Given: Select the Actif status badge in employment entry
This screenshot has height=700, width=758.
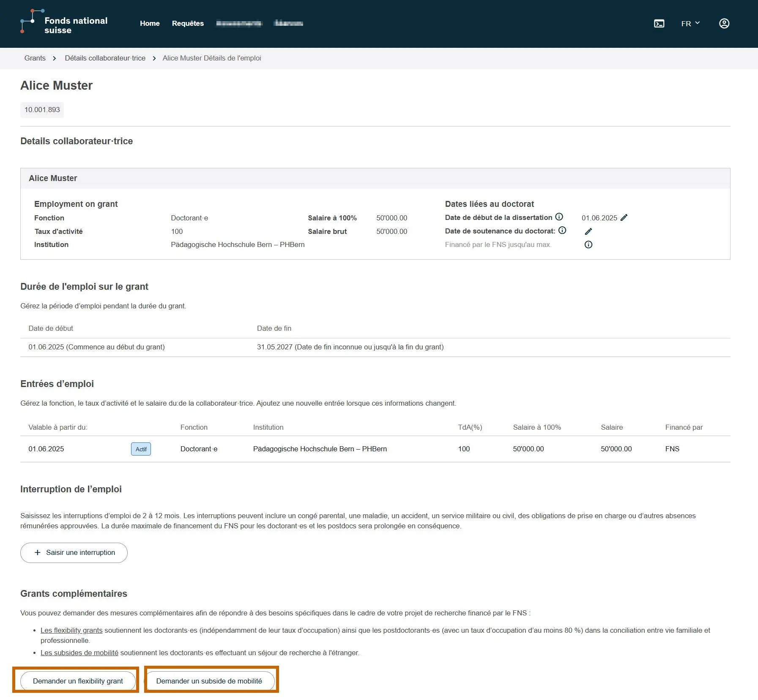Looking at the screenshot, I should click(141, 449).
